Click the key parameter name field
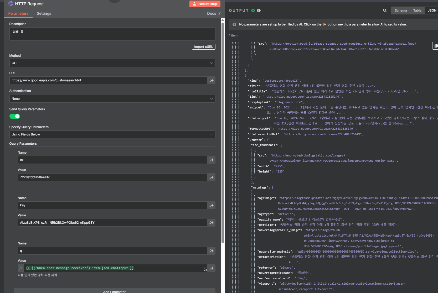Screen dimensions: 438x293 tap(113, 205)
